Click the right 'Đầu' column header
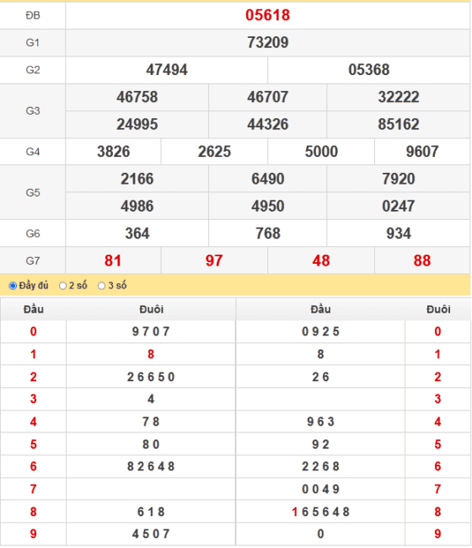 tap(321, 309)
